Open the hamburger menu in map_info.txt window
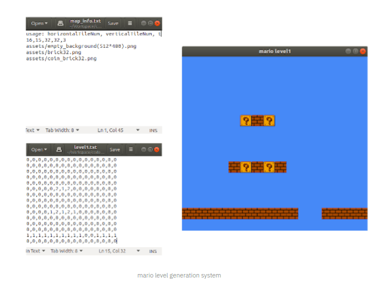The image size is (392, 294). 130,23
